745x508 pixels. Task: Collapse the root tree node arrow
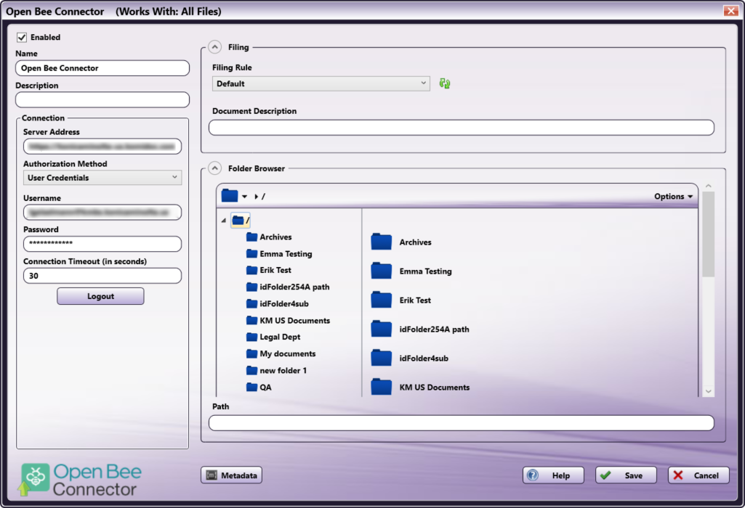click(x=224, y=220)
